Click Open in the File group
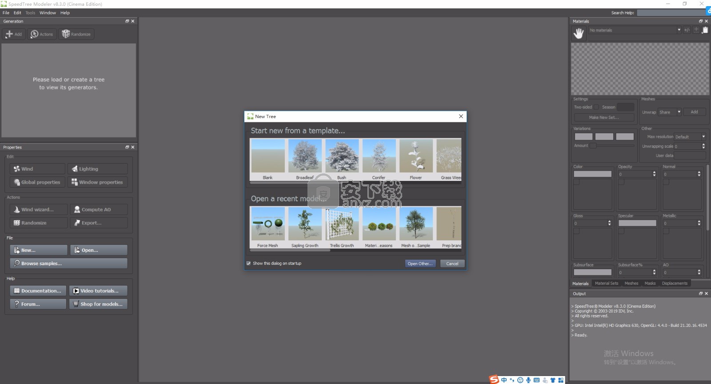 (99, 250)
